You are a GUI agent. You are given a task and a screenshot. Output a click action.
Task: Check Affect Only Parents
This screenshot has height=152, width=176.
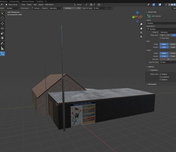160,80
